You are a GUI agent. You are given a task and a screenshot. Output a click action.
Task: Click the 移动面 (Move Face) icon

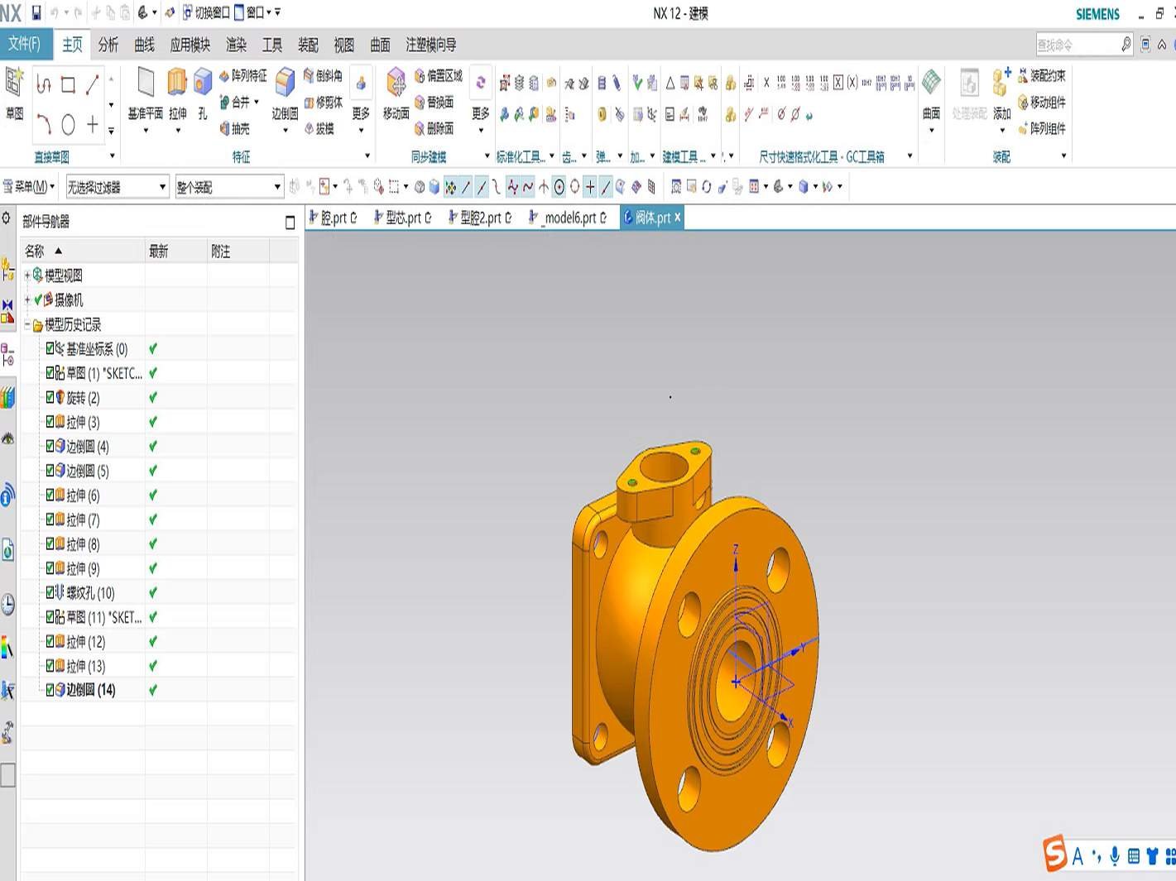point(396,83)
